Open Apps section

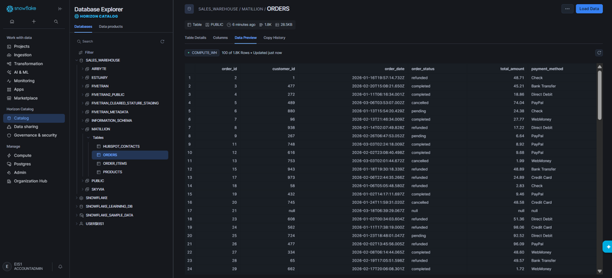point(19,89)
